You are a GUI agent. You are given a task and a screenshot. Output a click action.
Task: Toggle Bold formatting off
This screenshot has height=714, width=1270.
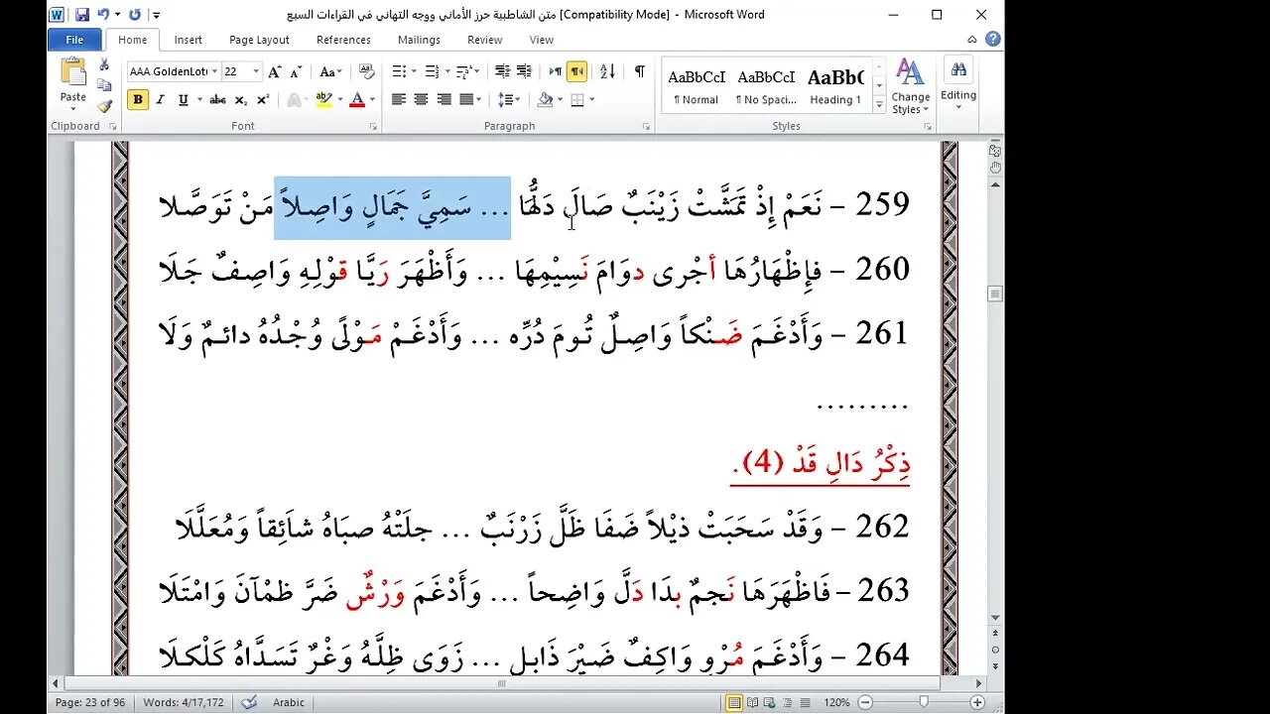(x=138, y=100)
